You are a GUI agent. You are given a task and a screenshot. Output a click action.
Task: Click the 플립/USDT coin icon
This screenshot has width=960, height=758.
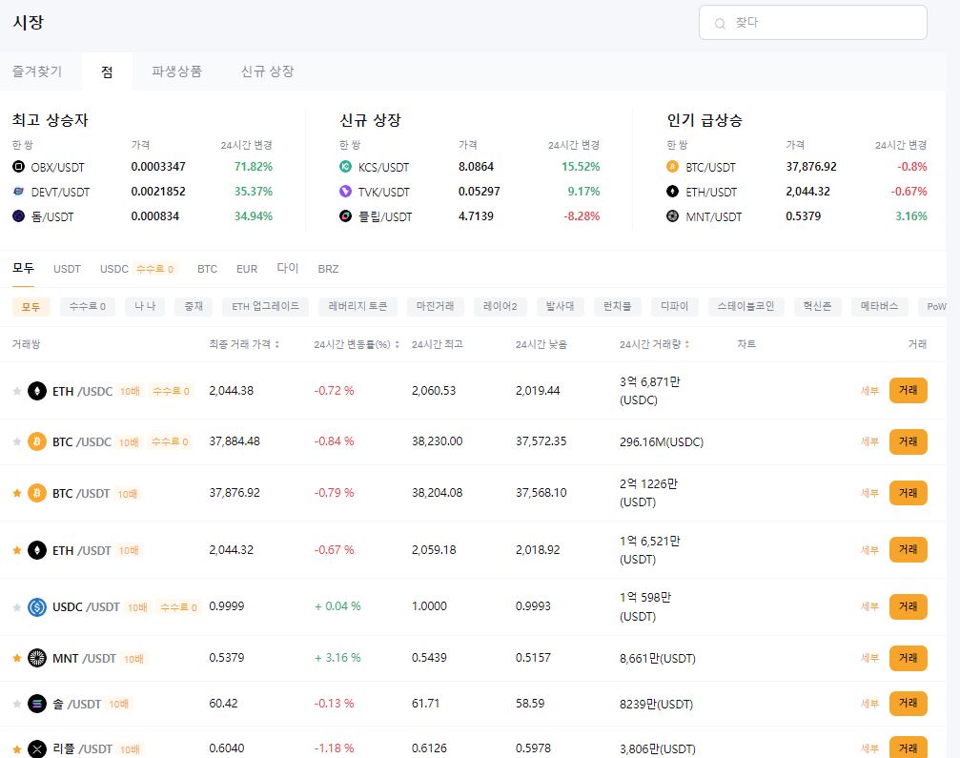pos(345,216)
